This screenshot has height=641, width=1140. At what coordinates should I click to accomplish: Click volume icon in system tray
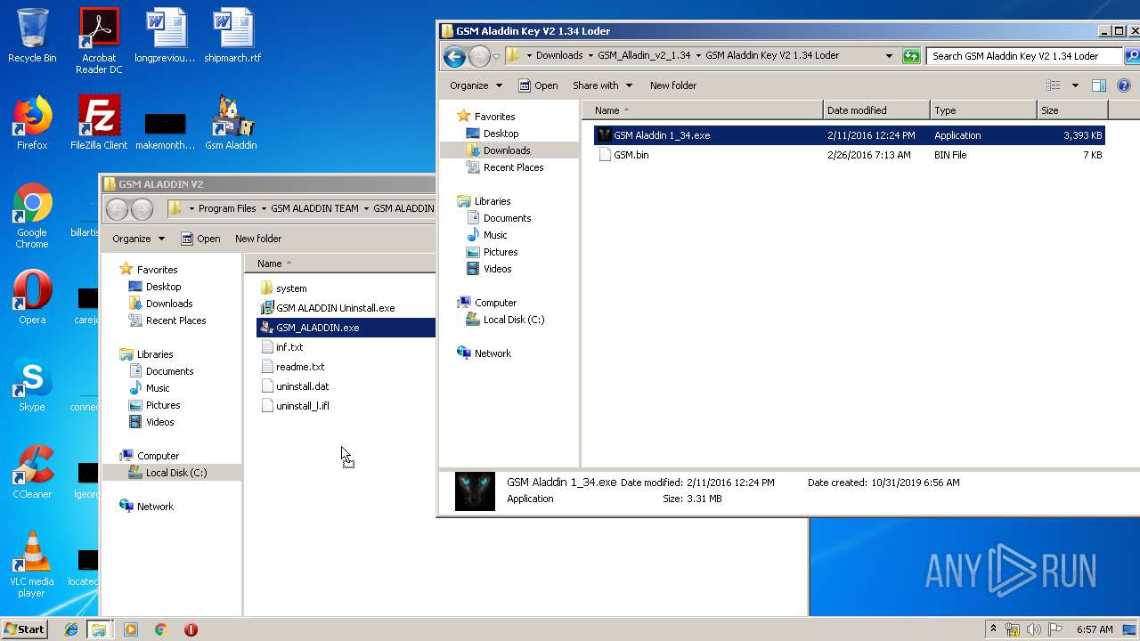[x=1034, y=629]
